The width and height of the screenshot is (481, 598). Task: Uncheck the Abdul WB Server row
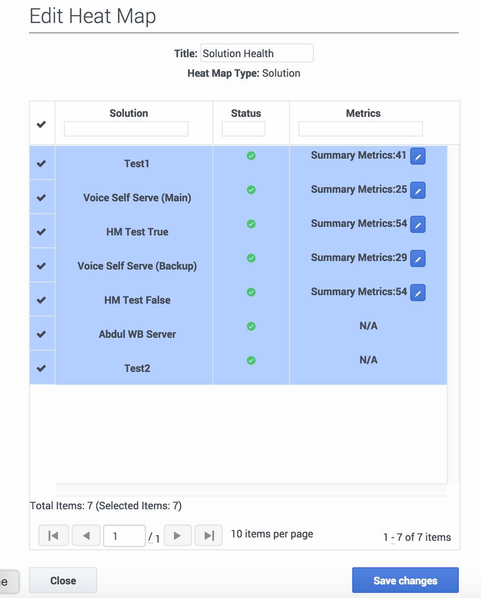tap(41, 334)
